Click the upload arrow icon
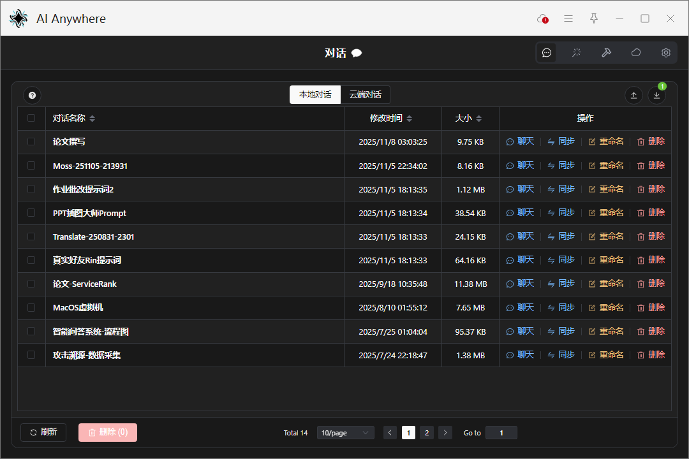Image resolution: width=689 pixels, height=459 pixels. (633, 96)
